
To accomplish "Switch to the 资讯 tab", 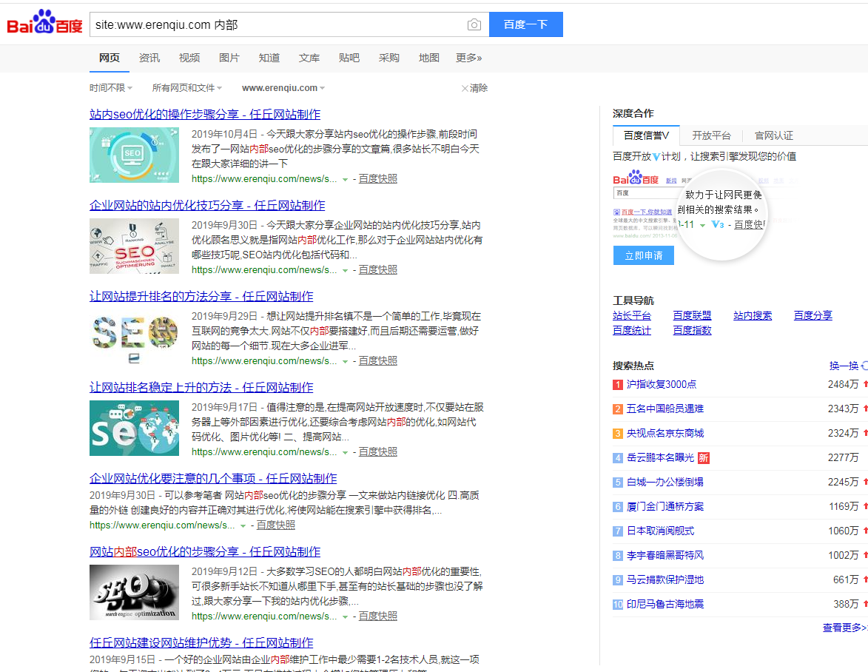I will pyautogui.click(x=149, y=58).
